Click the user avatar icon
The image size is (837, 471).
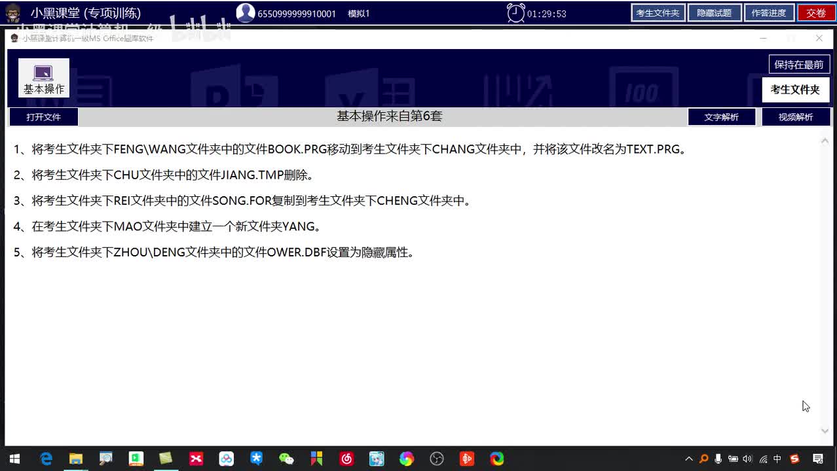click(246, 12)
